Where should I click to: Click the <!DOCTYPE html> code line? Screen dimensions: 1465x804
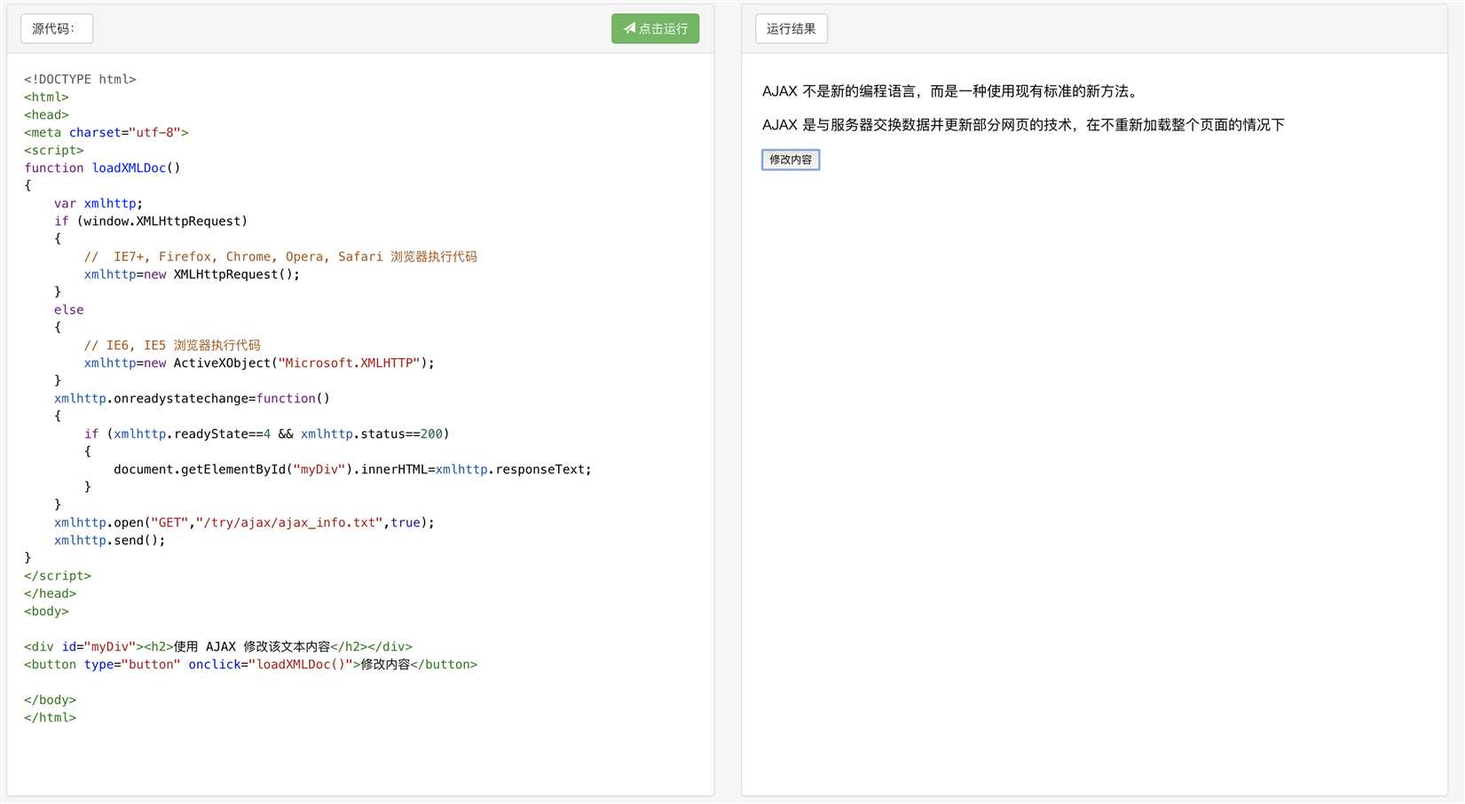coord(80,80)
